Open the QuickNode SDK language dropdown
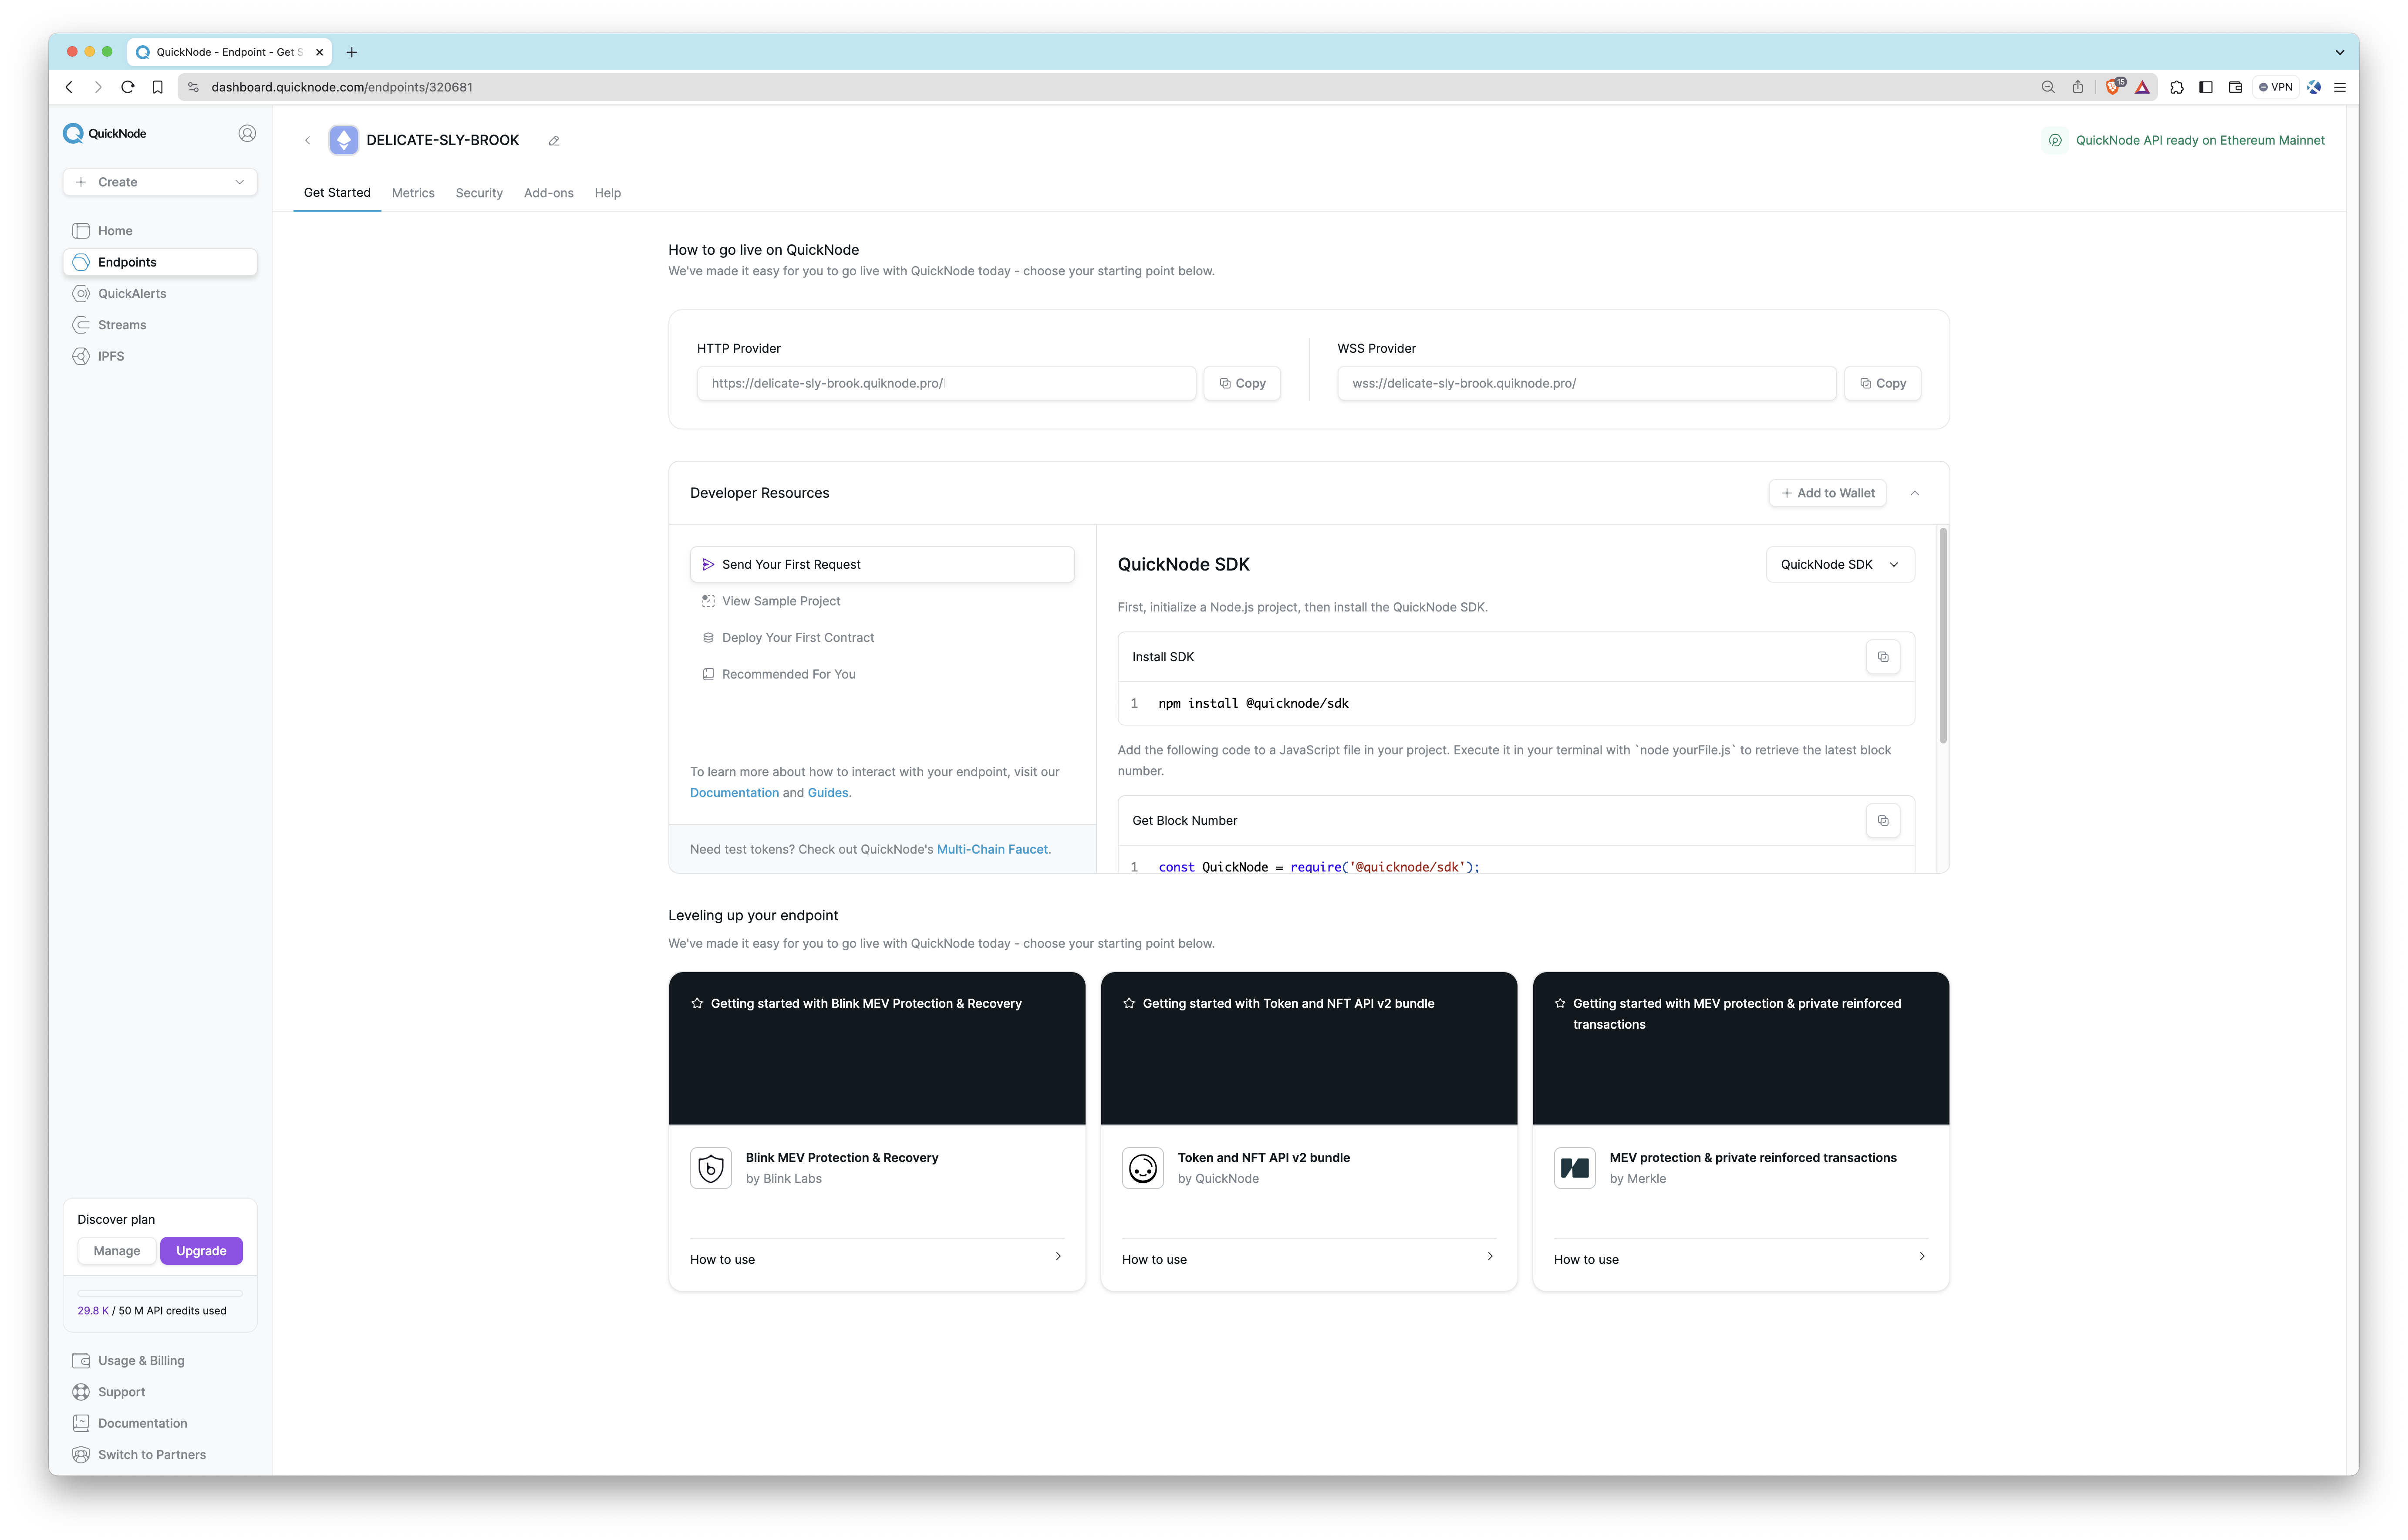This screenshot has width=2408, height=1540. click(x=1840, y=565)
